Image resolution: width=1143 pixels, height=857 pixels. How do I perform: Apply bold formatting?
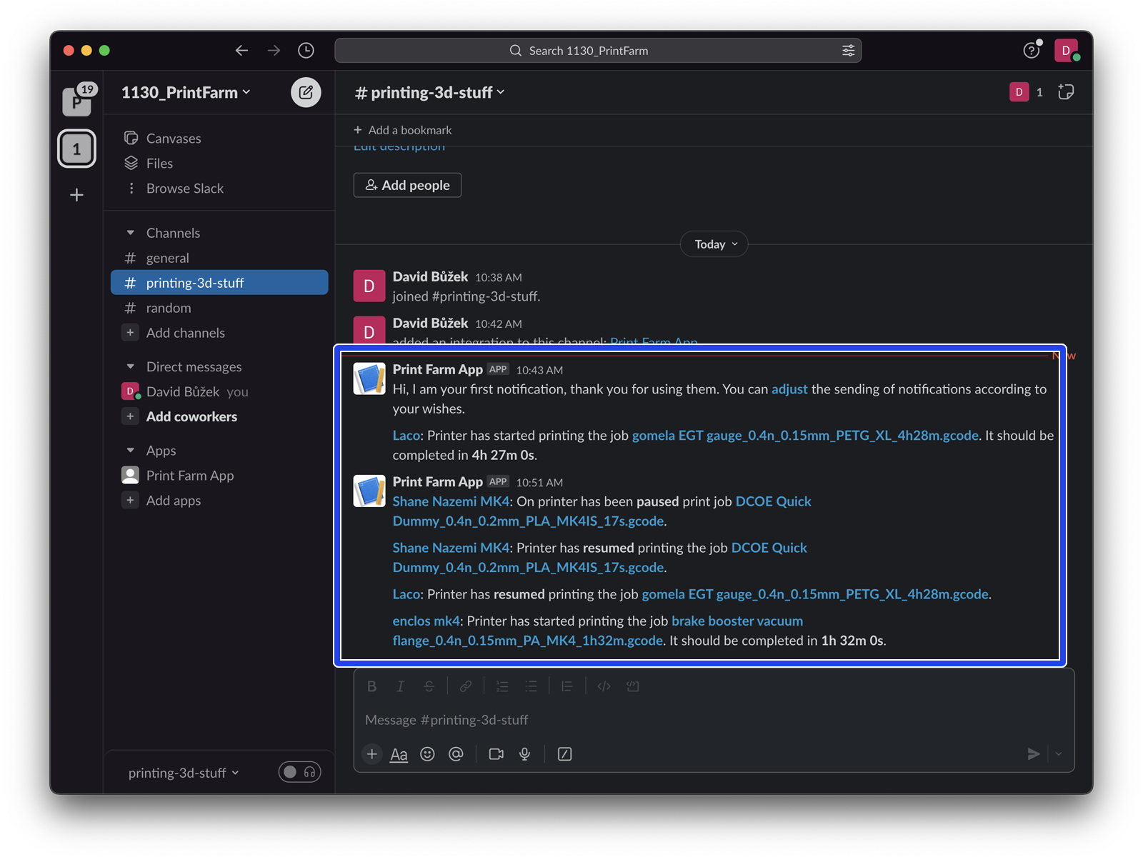click(x=371, y=686)
